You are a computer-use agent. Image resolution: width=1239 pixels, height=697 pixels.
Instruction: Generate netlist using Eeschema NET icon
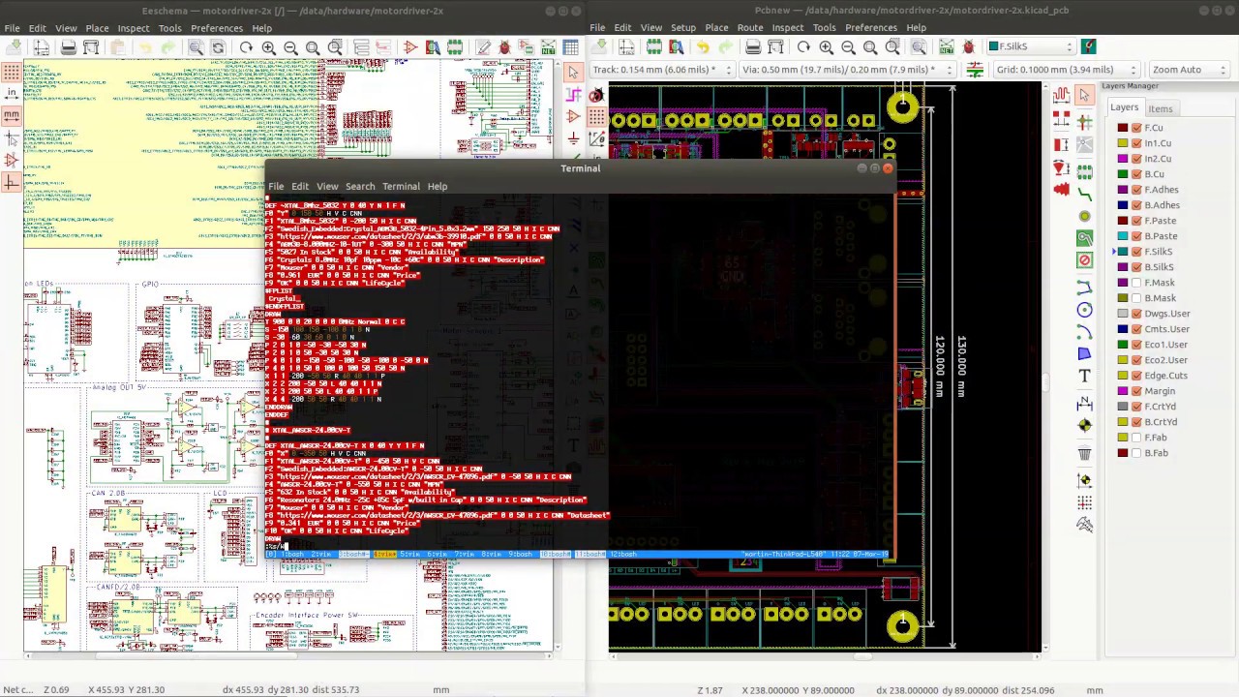pos(549,47)
